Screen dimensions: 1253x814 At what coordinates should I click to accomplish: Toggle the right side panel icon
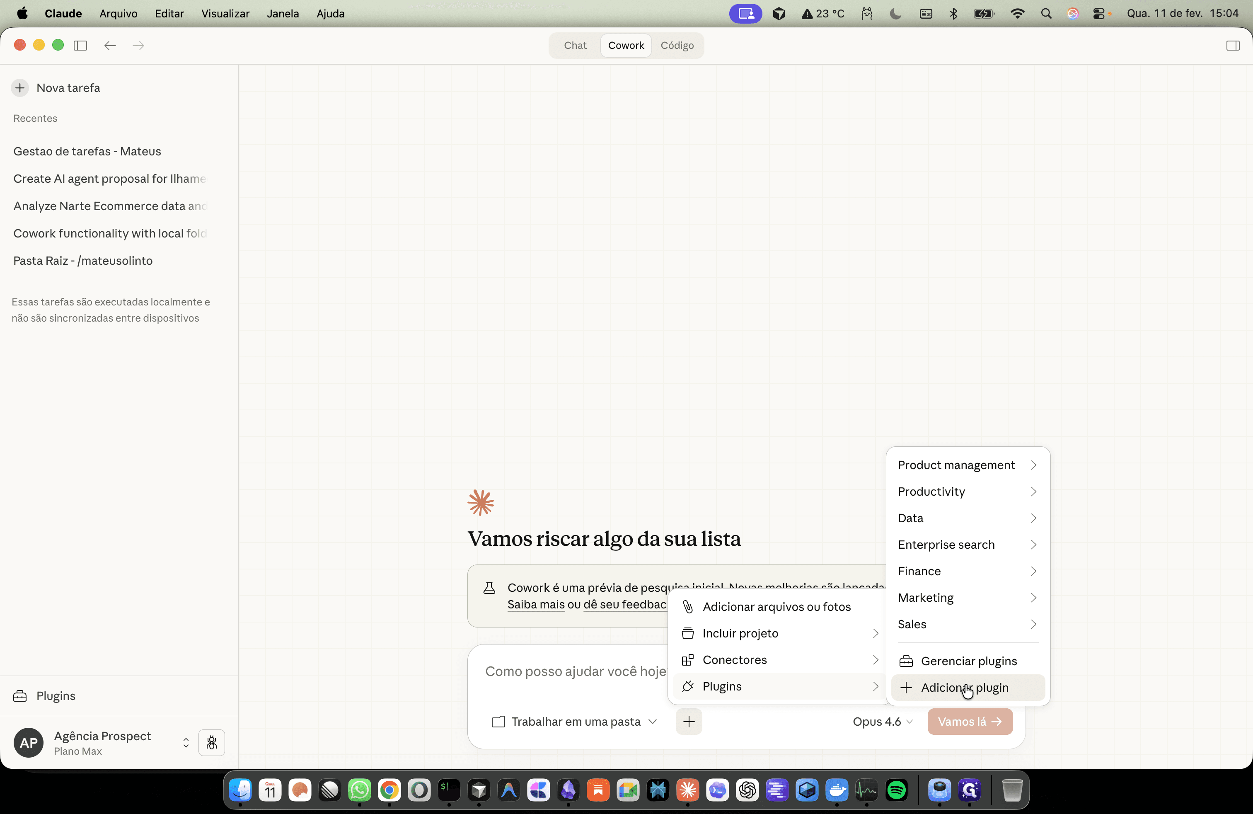click(x=1232, y=45)
